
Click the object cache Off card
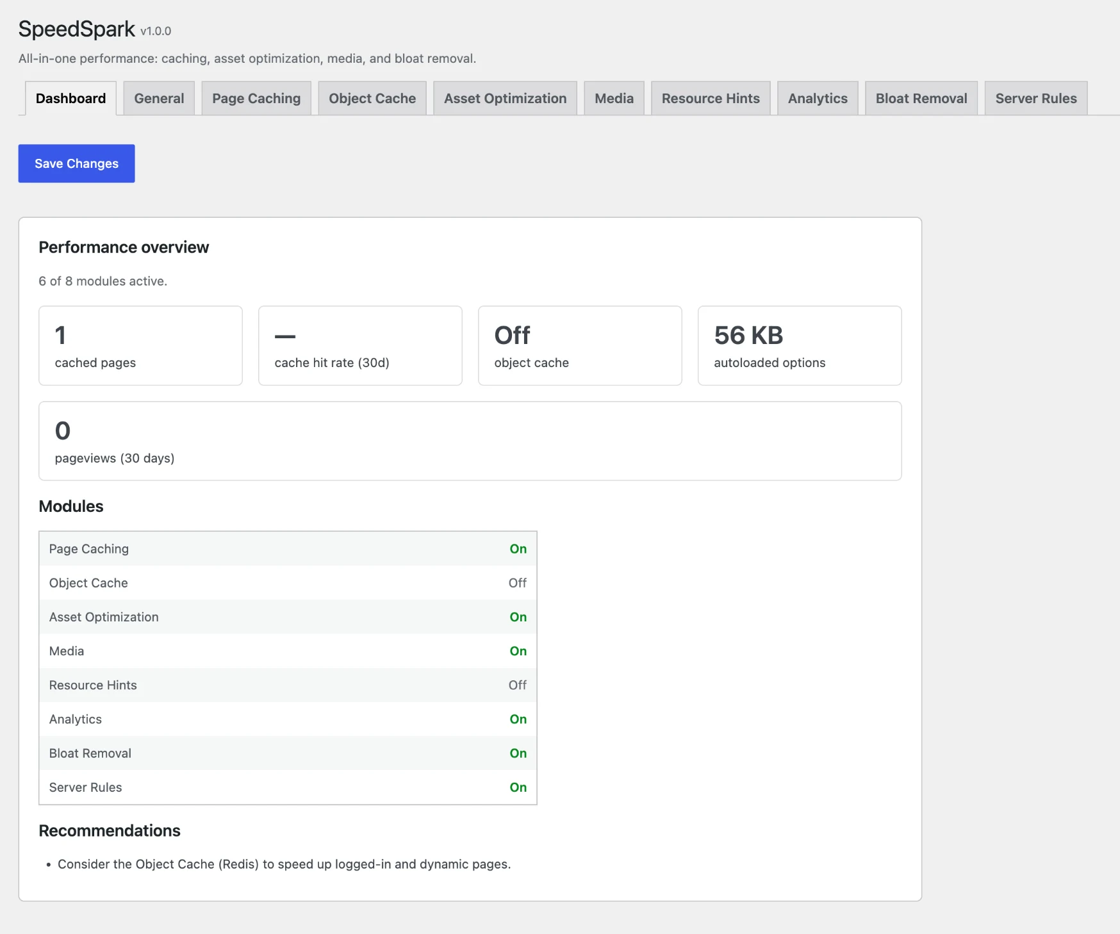pos(580,345)
